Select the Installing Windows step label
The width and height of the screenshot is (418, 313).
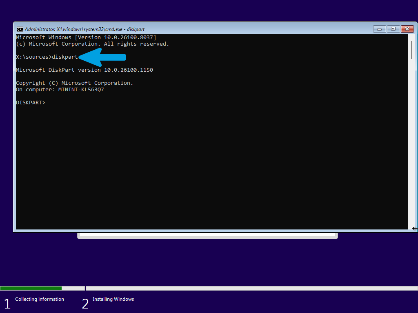click(113, 299)
